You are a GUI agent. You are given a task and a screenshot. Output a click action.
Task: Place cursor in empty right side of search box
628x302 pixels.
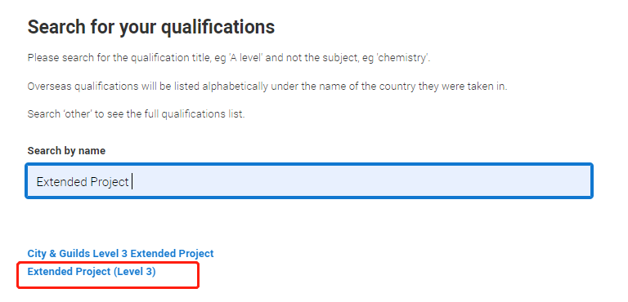[x=361, y=181]
